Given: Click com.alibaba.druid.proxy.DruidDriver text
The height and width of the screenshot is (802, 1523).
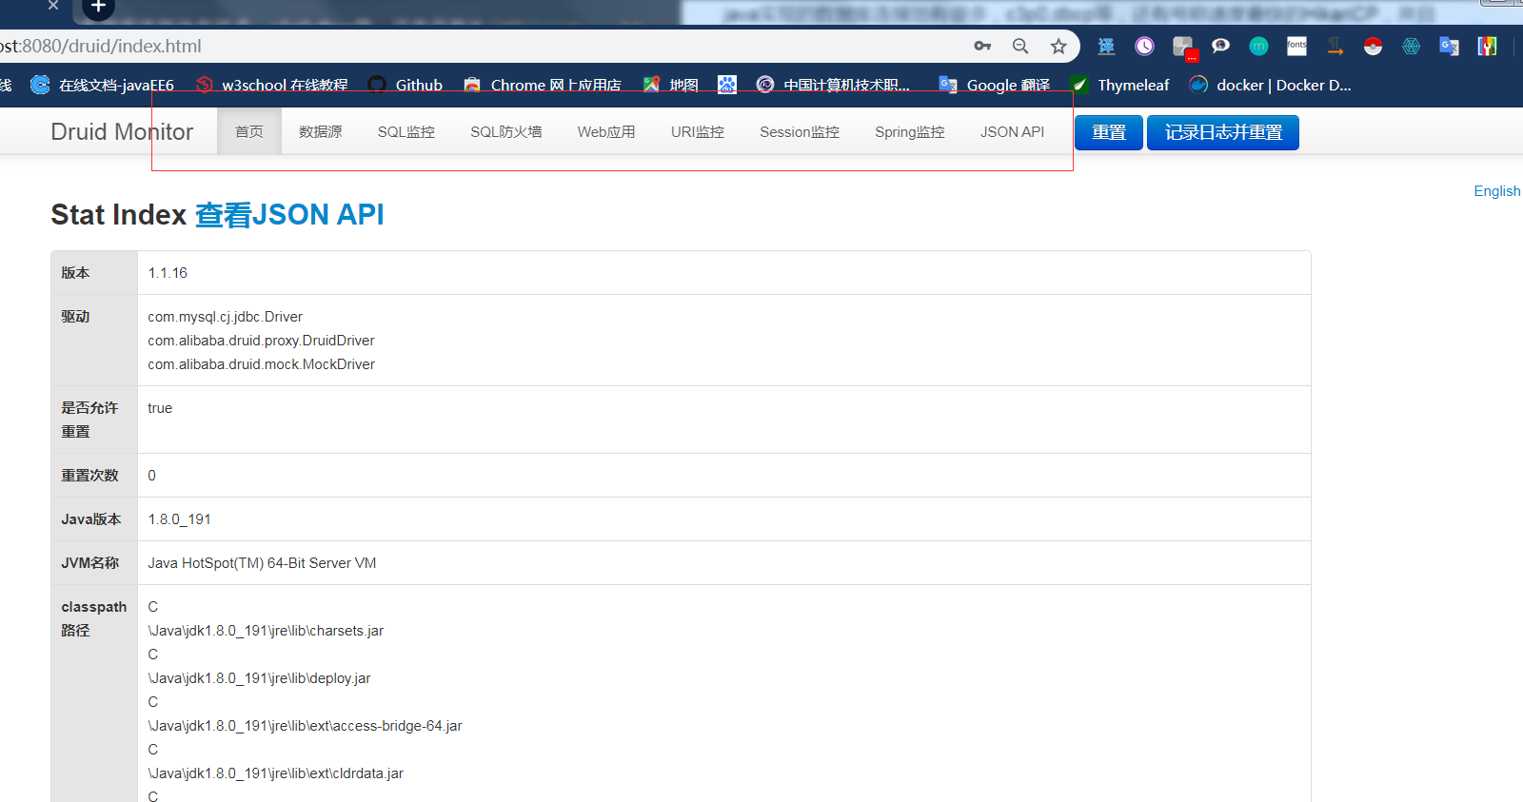Looking at the screenshot, I should [x=261, y=341].
